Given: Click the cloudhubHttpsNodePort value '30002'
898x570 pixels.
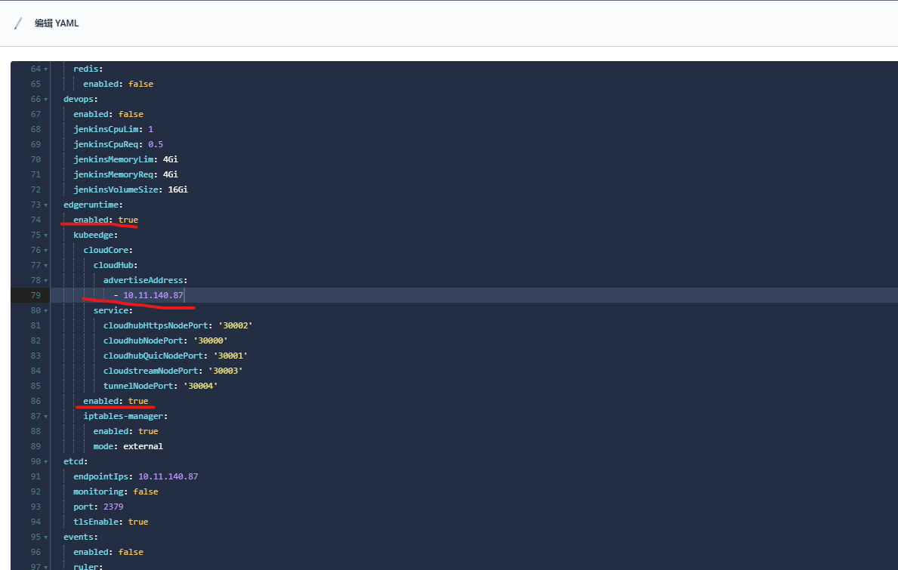Looking at the screenshot, I should point(235,325).
